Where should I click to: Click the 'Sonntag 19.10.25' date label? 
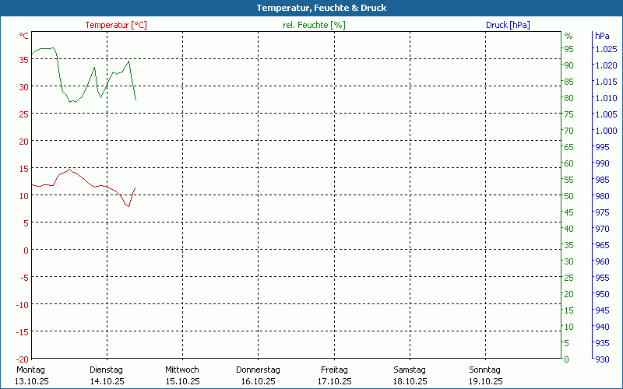coord(485,375)
